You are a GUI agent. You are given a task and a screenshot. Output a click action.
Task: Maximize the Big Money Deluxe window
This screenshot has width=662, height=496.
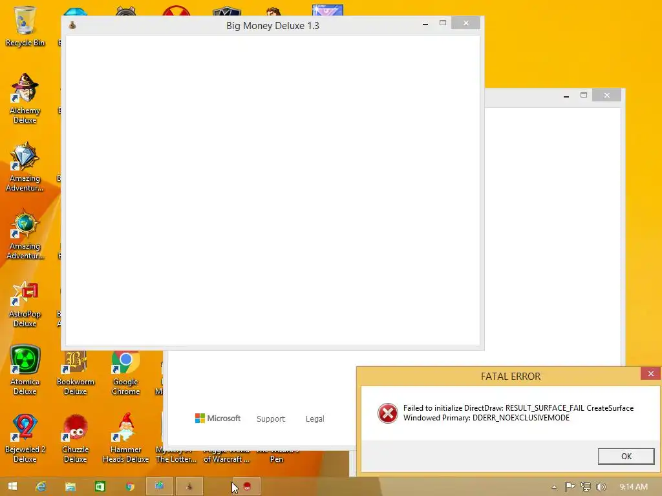click(x=442, y=23)
